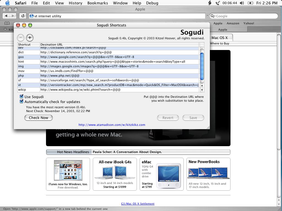The height and width of the screenshot is (211, 282).
Task: Select the php shortcut row
Action: [108, 76]
